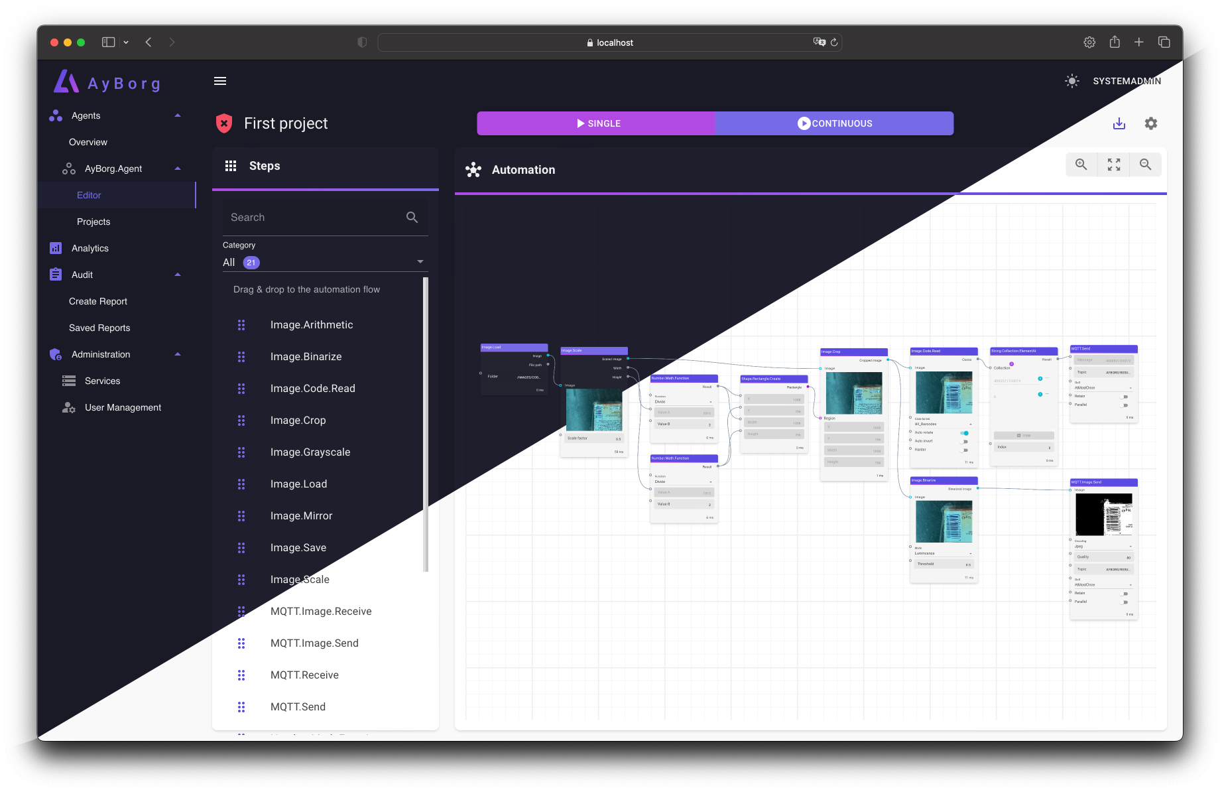Click the Audit clipboard icon
Screen dimensions: 1220x790
click(x=56, y=275)
